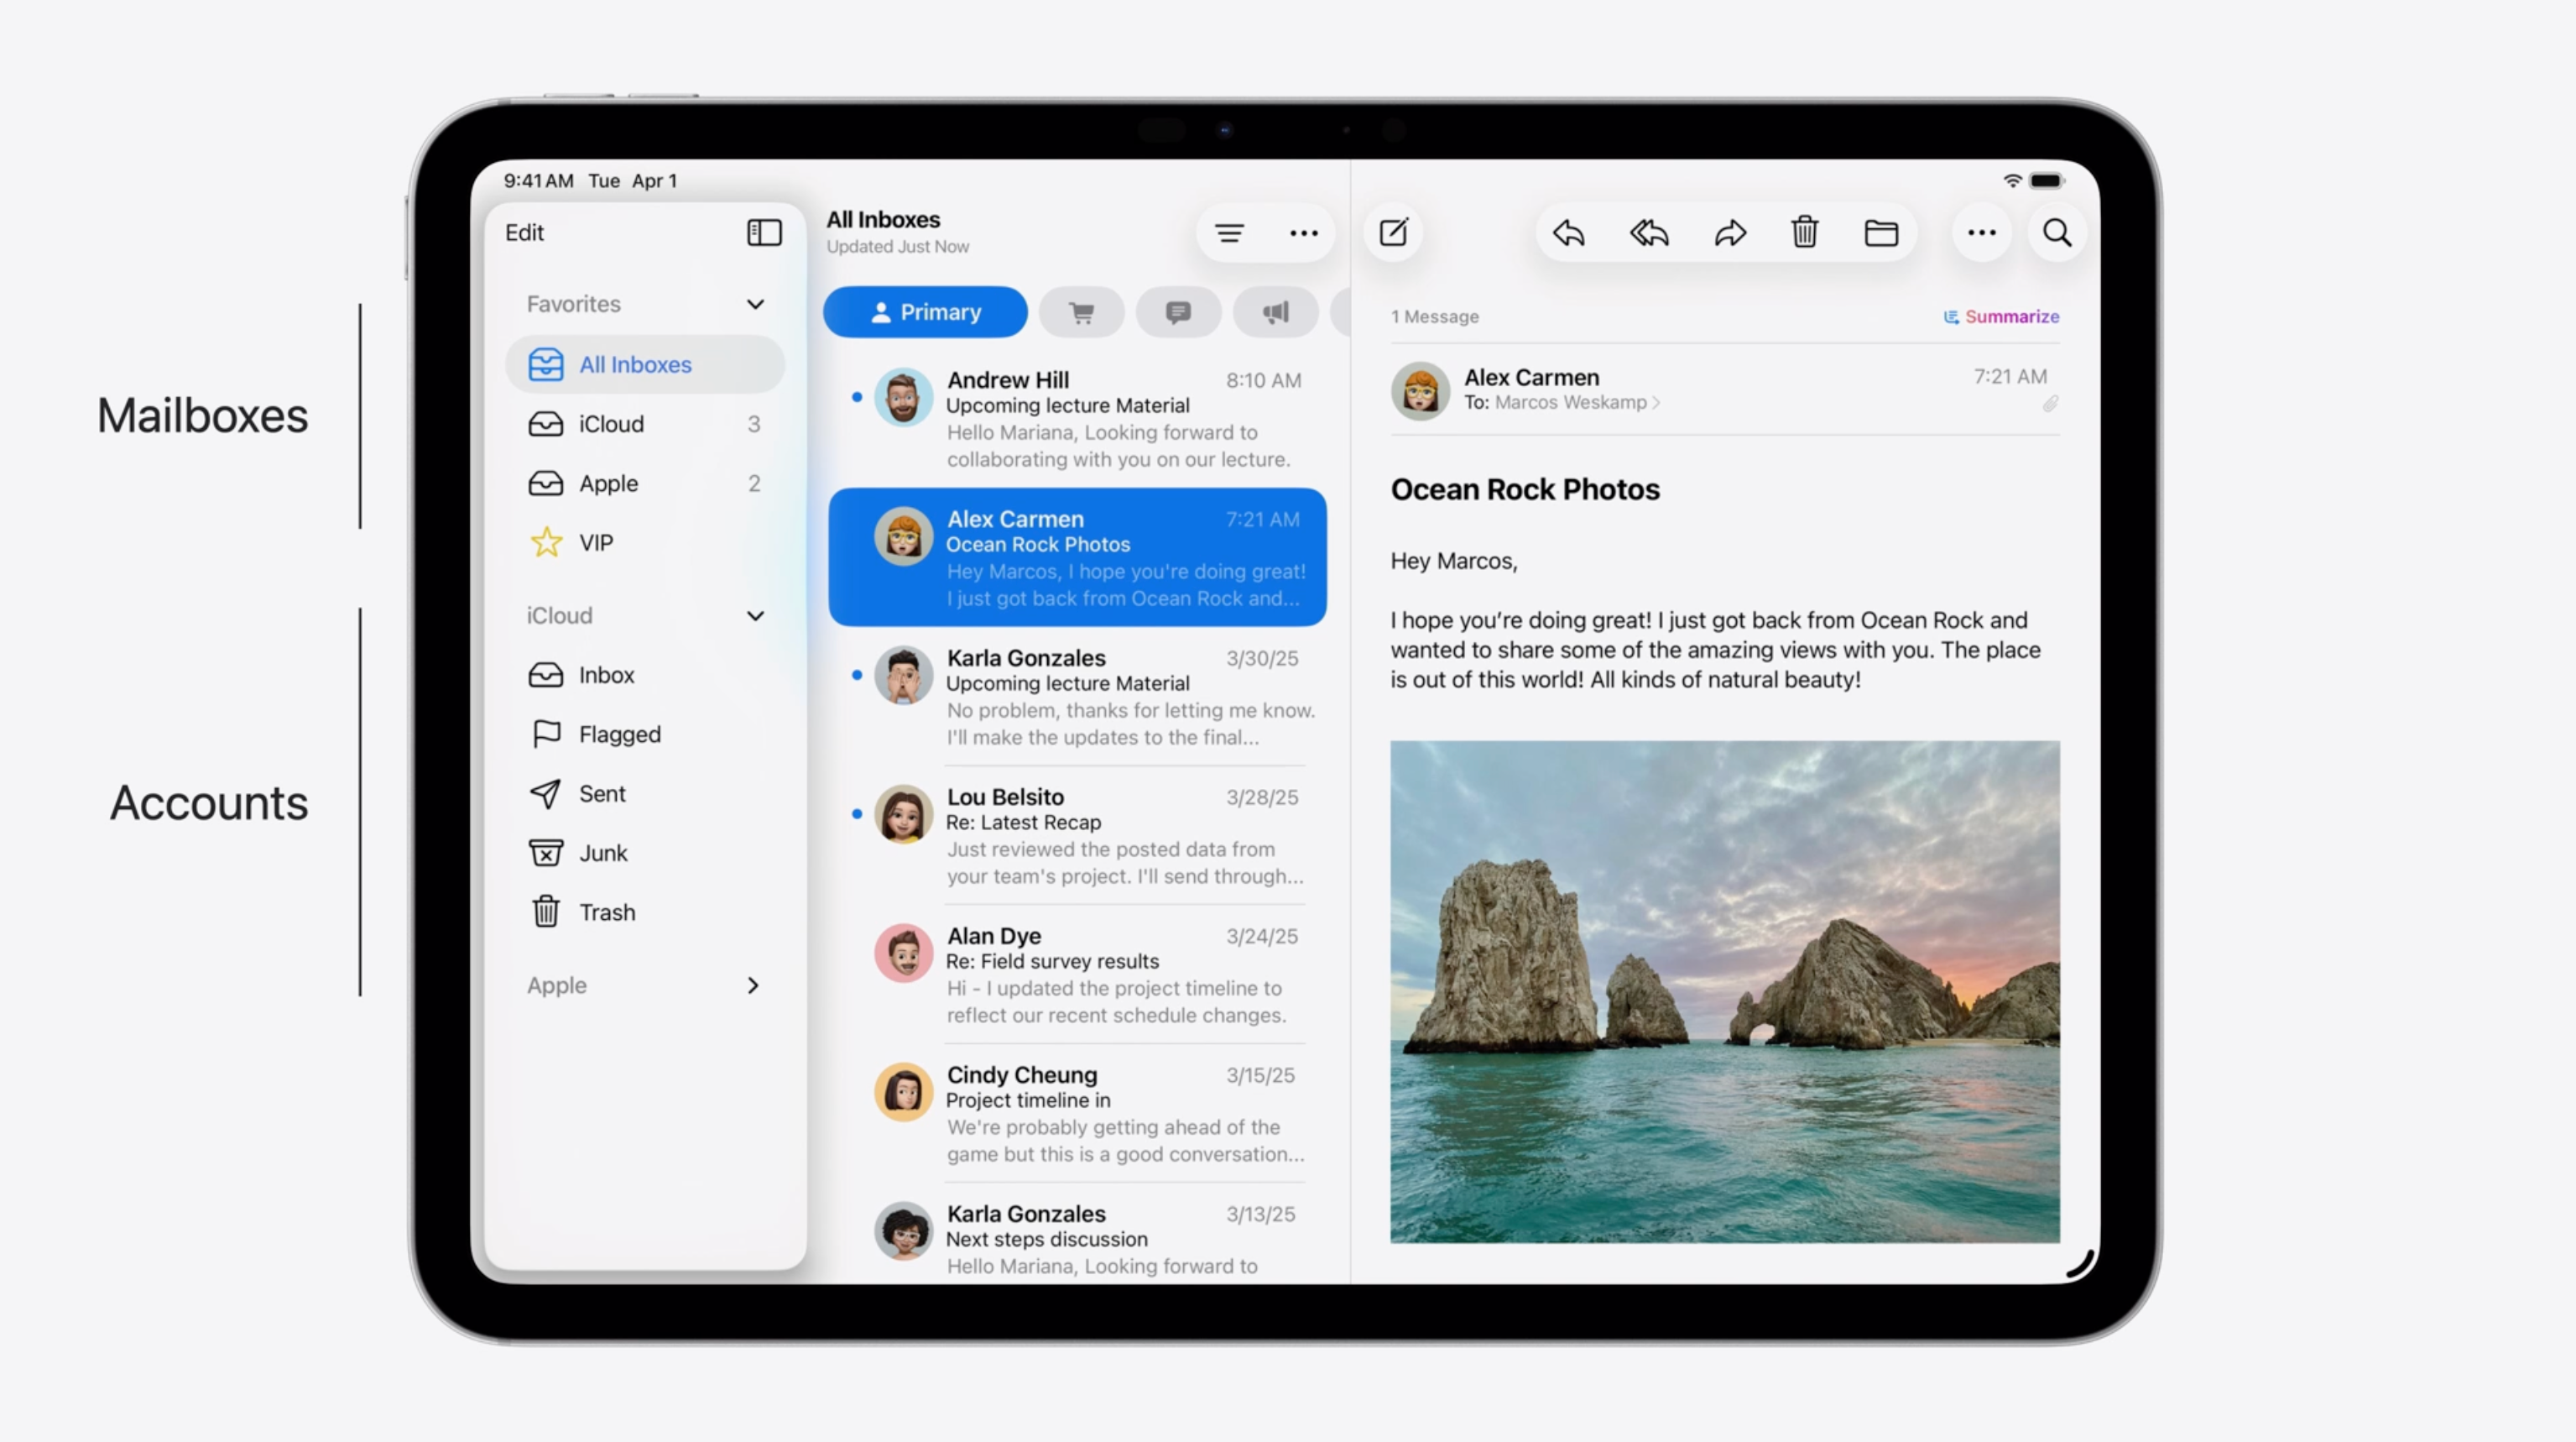Delete message with trash icon
The image size is (2576, 1442).
1804,233
